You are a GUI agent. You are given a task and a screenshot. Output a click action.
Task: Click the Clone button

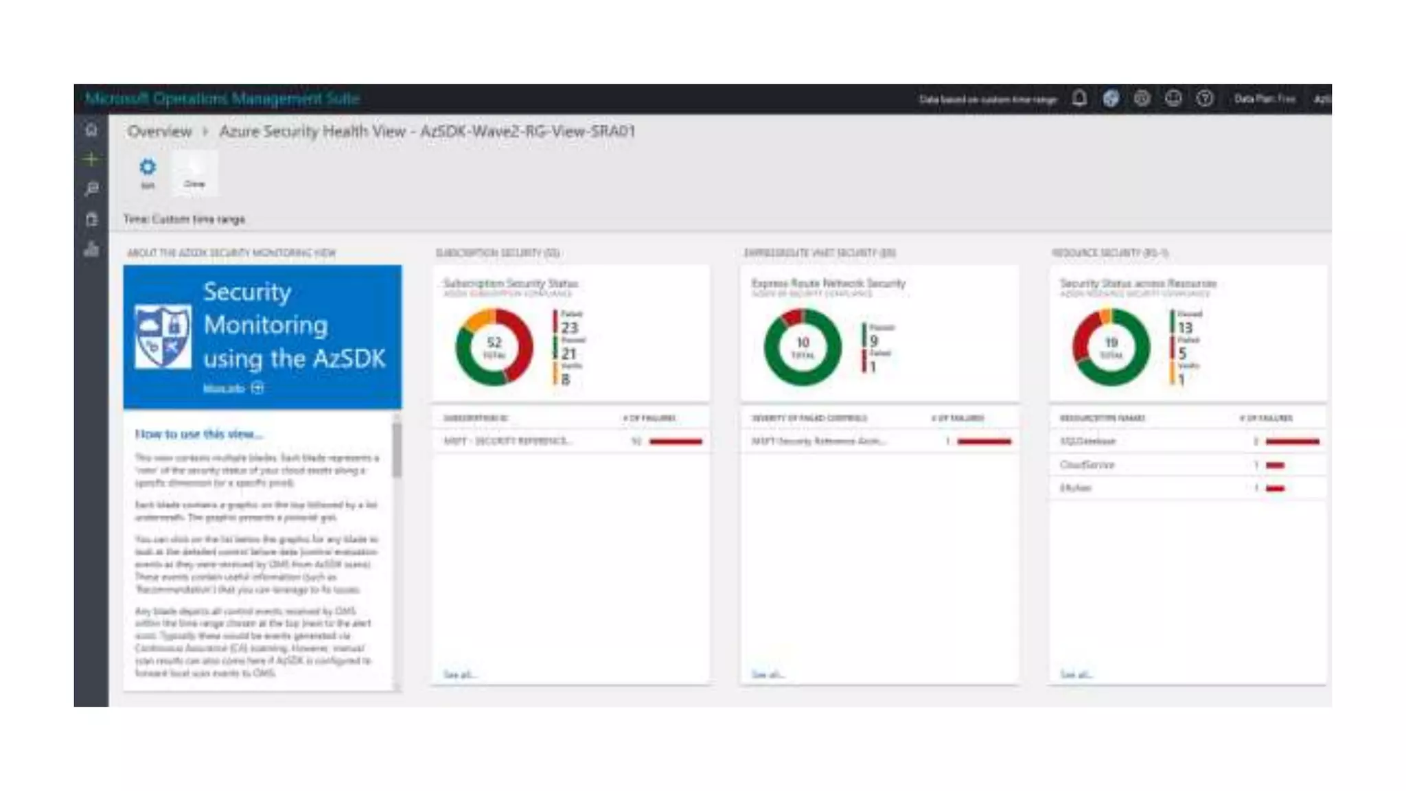tap(194, 172)
